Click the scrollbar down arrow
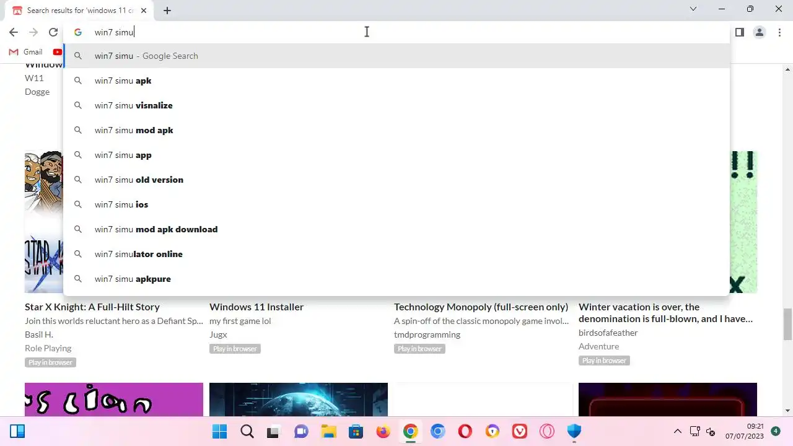 [787, 411]
